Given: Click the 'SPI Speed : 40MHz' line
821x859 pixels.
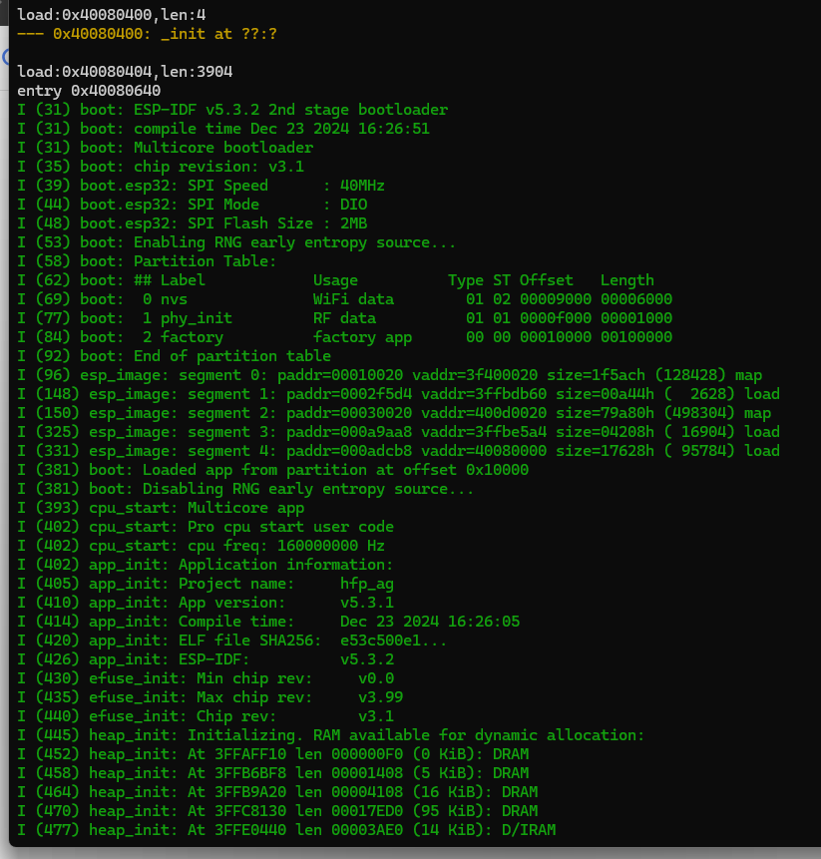Looking at the screenshot, I should click(201, 186).
